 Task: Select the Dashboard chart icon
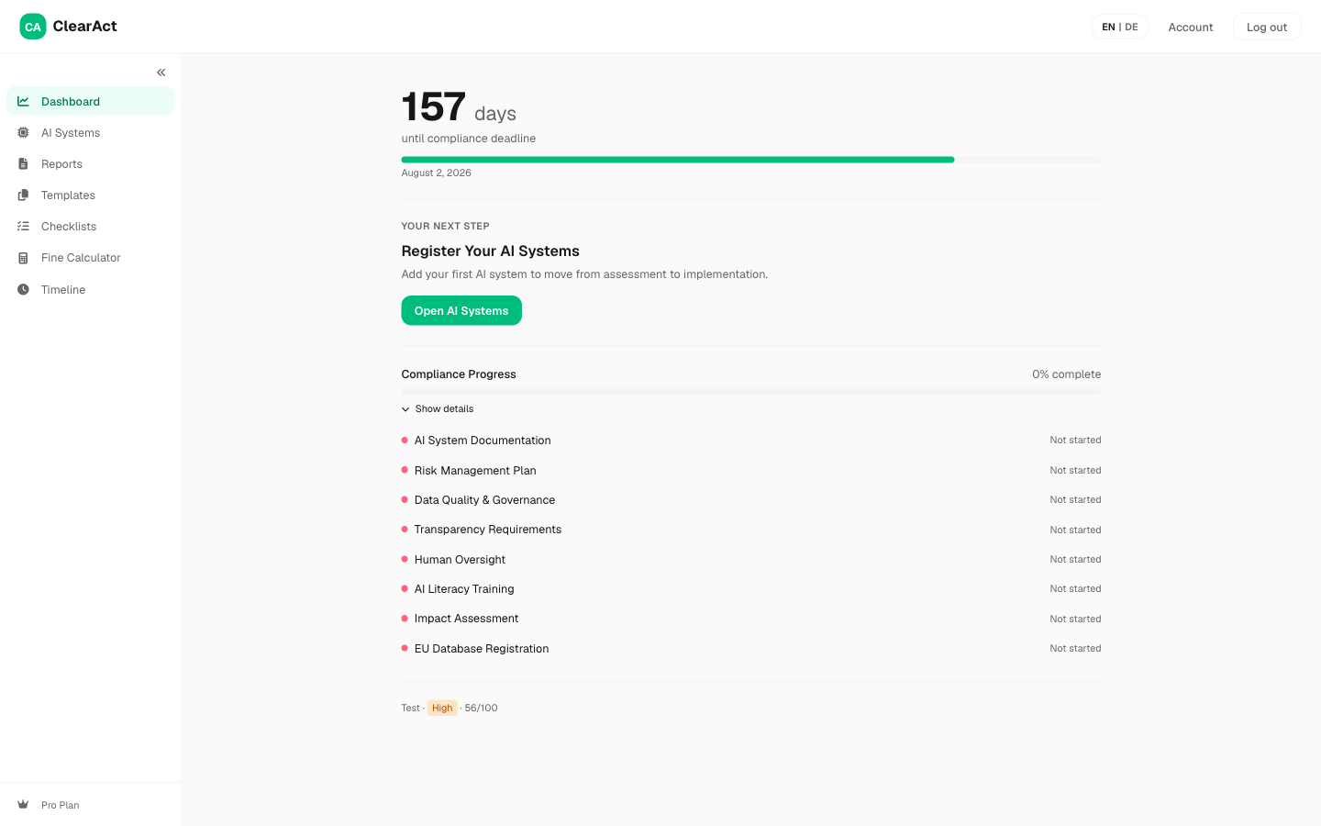22,101
